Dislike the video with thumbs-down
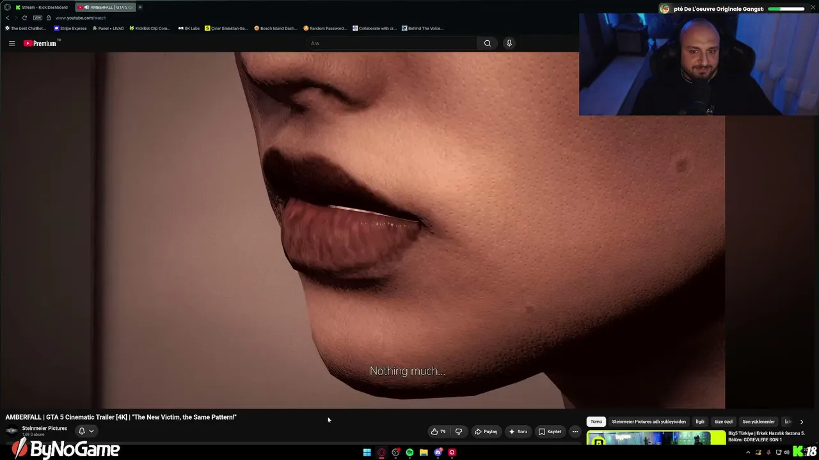 click(459, 432)
